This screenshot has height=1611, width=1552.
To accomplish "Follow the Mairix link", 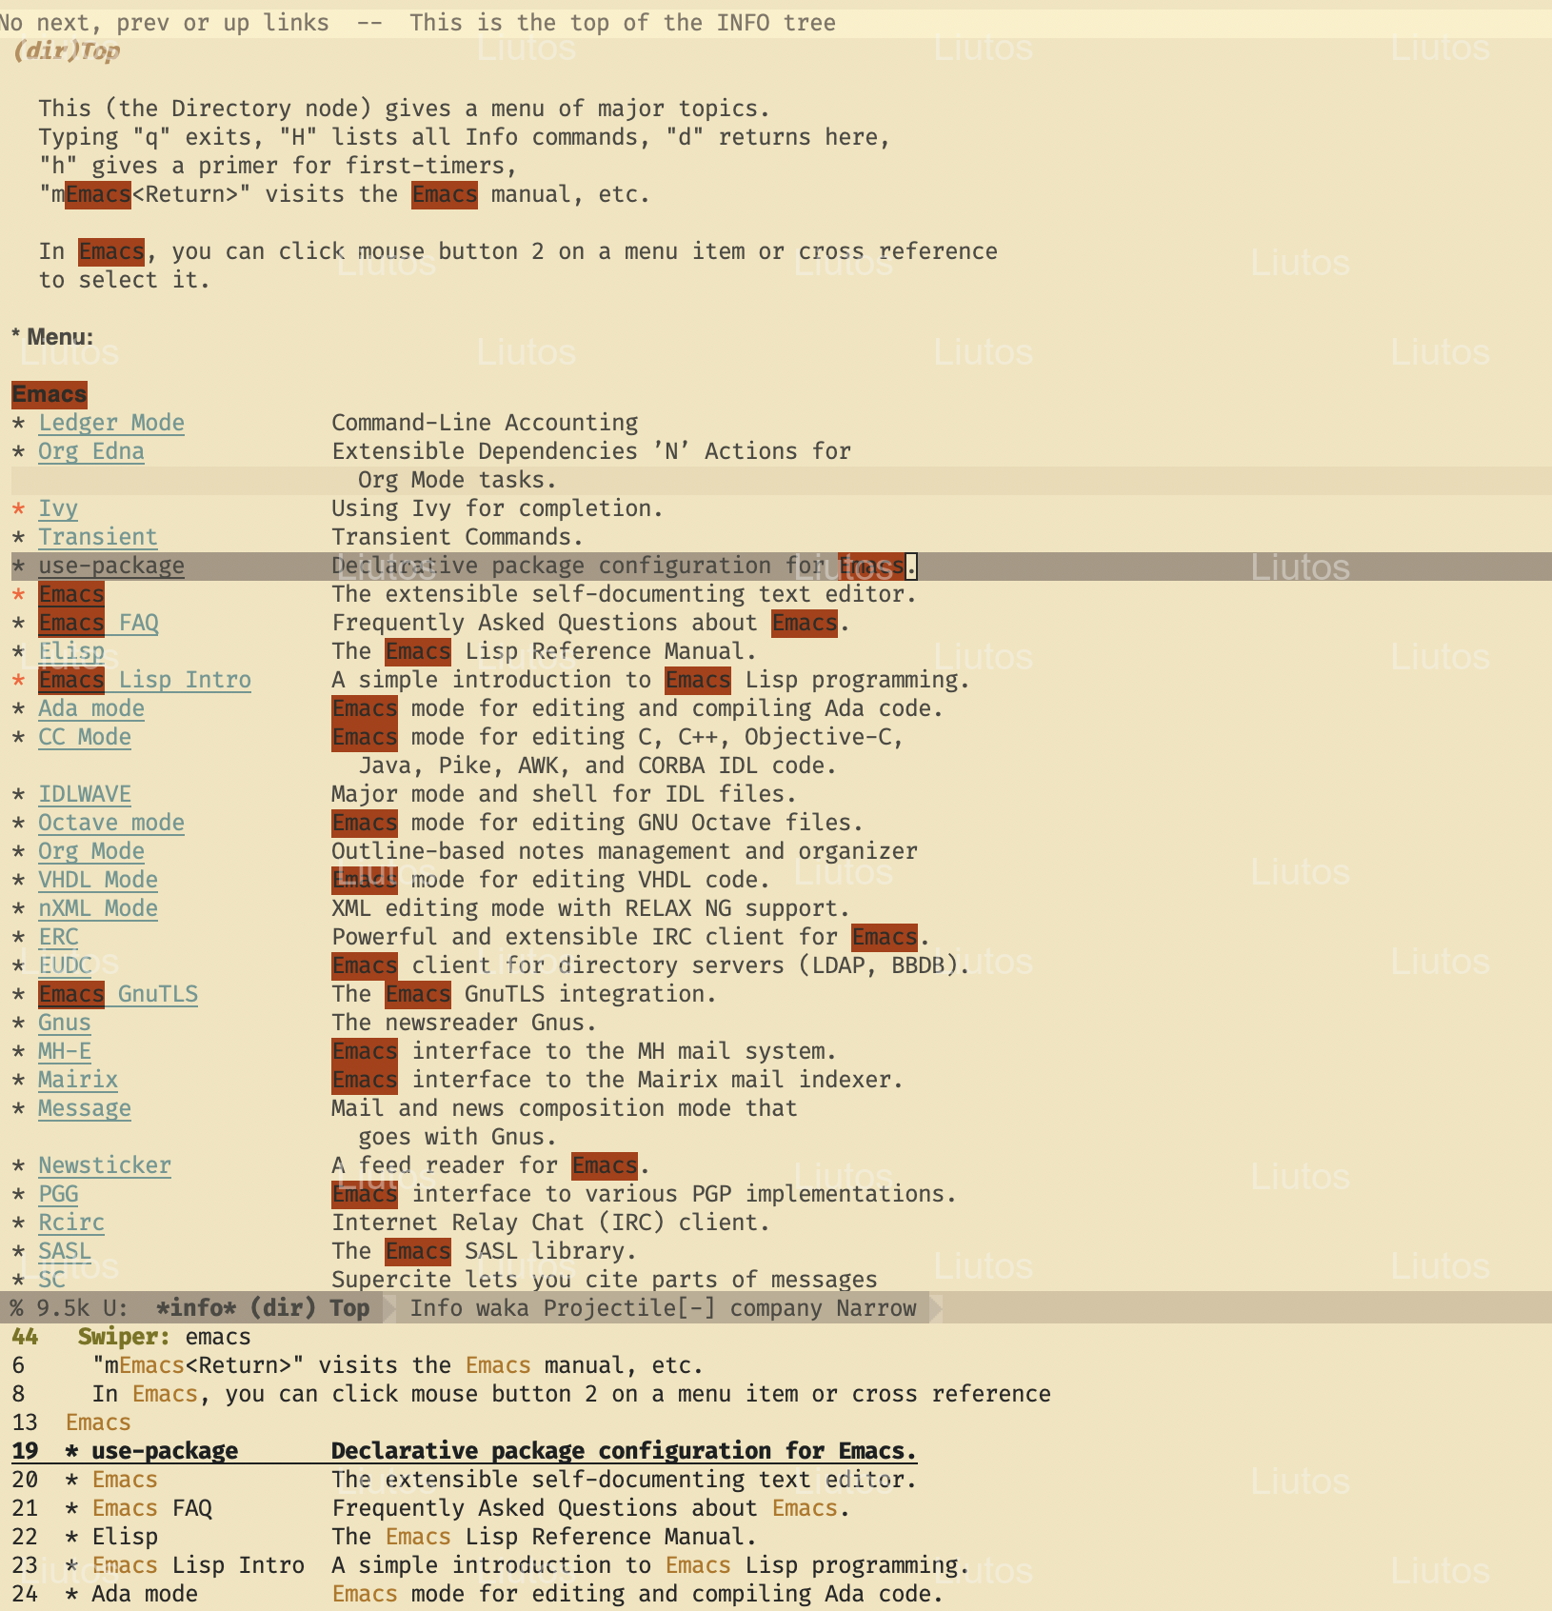I will tap(78, 1080).
